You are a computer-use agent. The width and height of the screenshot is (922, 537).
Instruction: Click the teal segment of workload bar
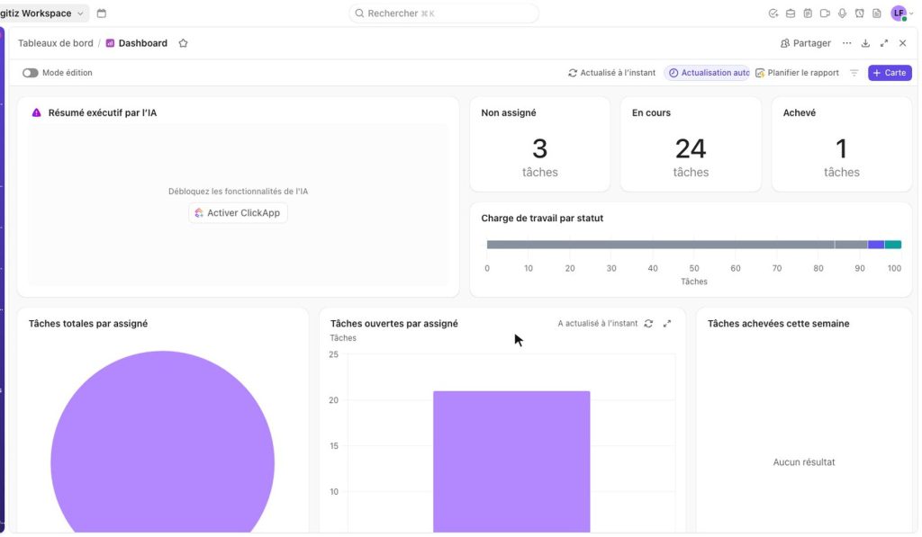893,245
